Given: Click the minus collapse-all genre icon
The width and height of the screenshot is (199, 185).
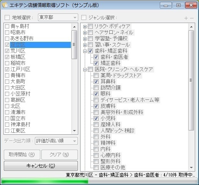Looking at the screenshot, I should (x=192, y=18).
